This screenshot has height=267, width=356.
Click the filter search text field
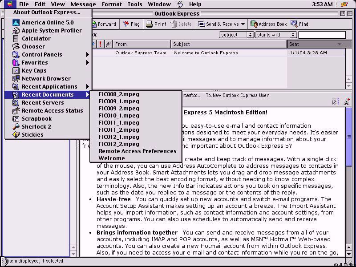(322, 35)
